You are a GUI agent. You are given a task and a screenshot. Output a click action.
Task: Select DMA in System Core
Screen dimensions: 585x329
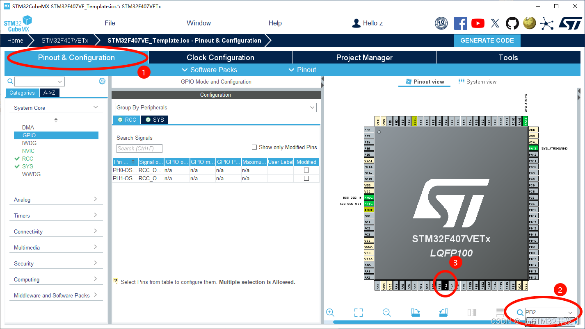pos(28,127)
